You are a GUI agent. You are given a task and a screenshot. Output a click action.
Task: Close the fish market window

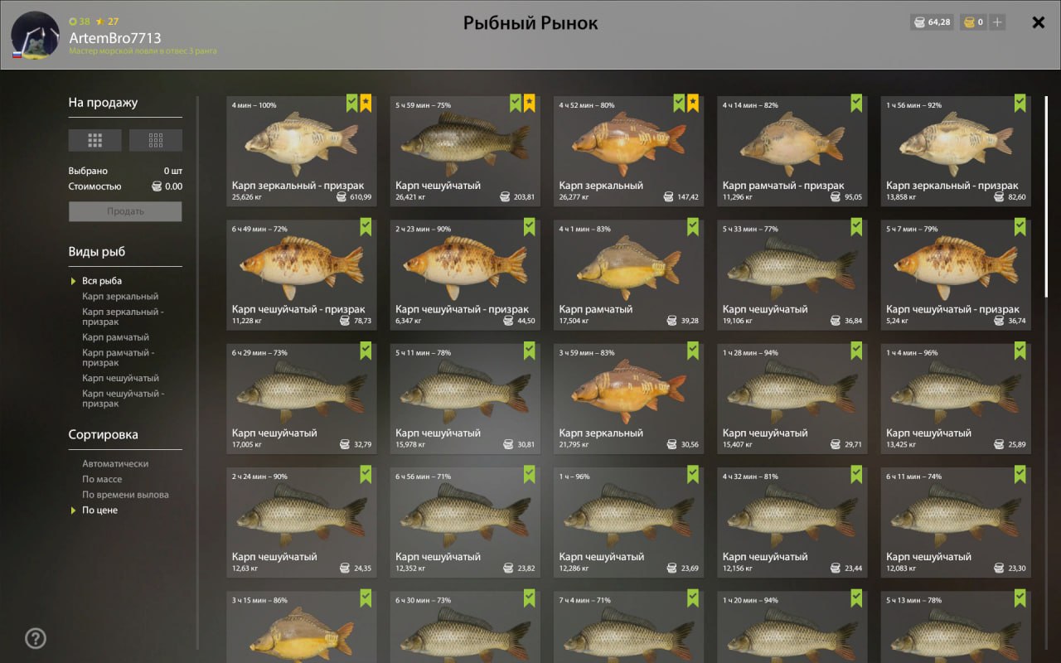1038,22
